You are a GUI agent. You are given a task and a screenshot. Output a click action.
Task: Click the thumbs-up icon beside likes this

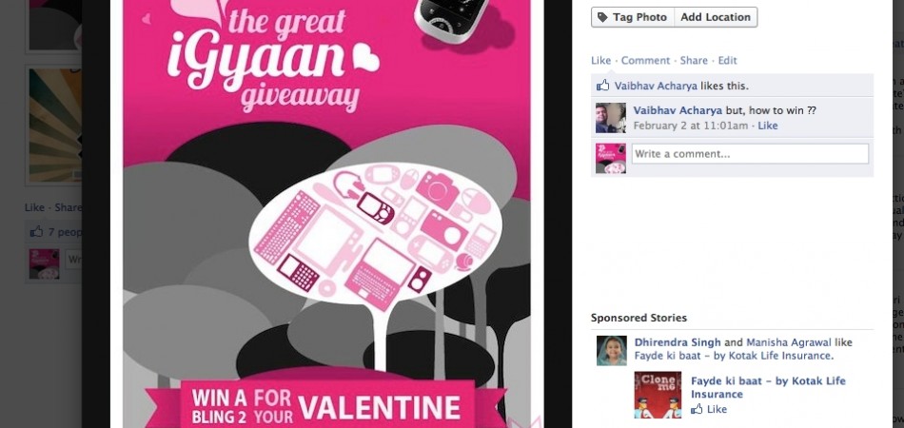tap(603, 86)
